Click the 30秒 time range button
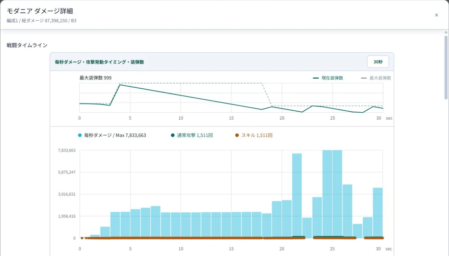This screenshot has height=256, width=449. pyautogui.click(x=378, y=62)
